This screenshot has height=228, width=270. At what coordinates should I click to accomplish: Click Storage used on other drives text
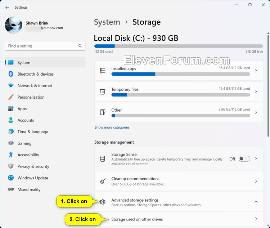pyautogui.click(x=137, y=219)
